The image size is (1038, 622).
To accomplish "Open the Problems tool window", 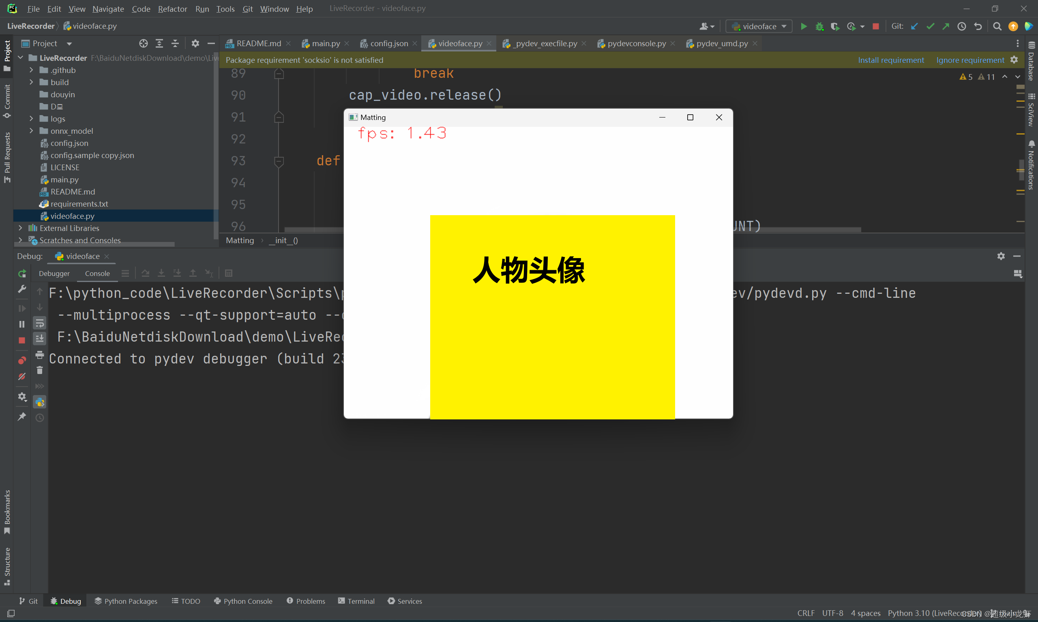I will (x=306, y=601).
